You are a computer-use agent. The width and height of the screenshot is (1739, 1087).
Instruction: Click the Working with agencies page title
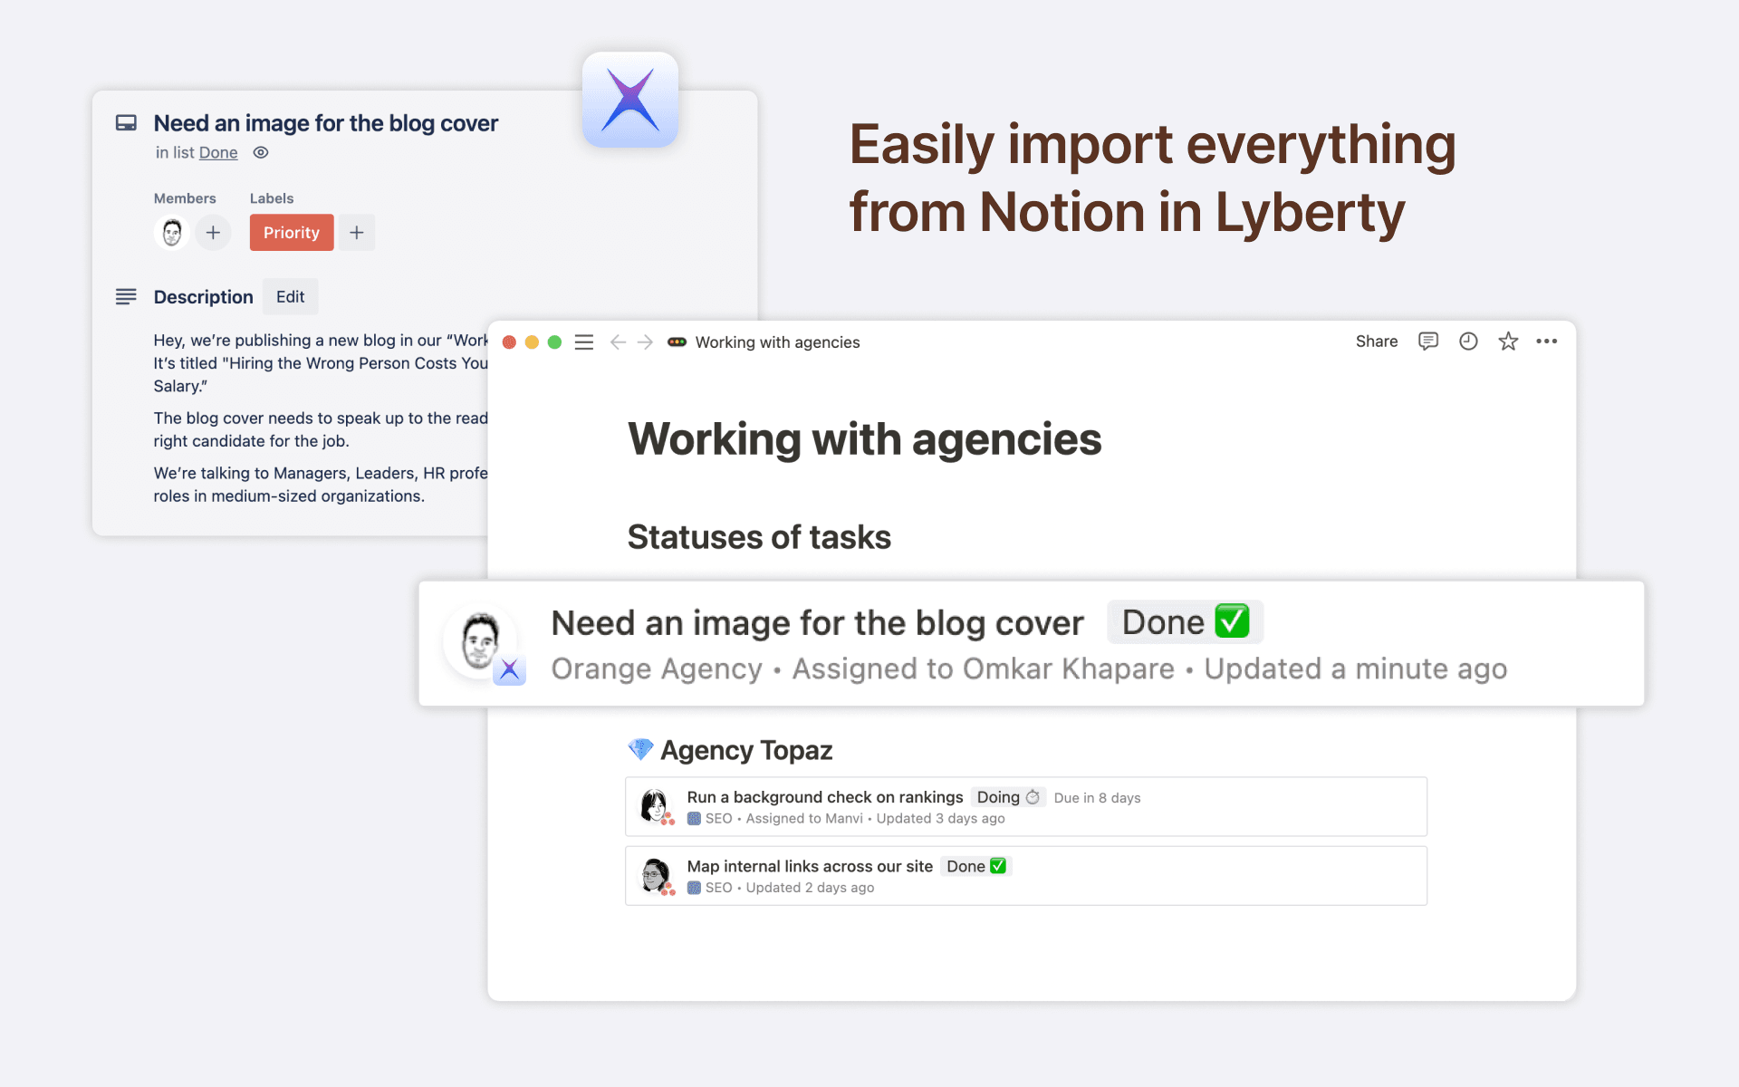coord(865,439)
